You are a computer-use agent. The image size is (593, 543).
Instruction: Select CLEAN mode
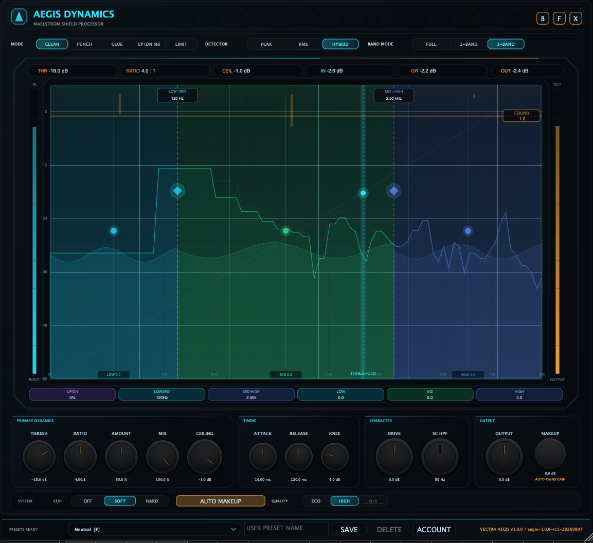(52, 44)
